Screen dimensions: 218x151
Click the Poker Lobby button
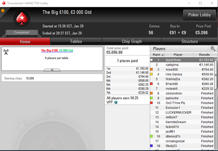tap(200, 15)
